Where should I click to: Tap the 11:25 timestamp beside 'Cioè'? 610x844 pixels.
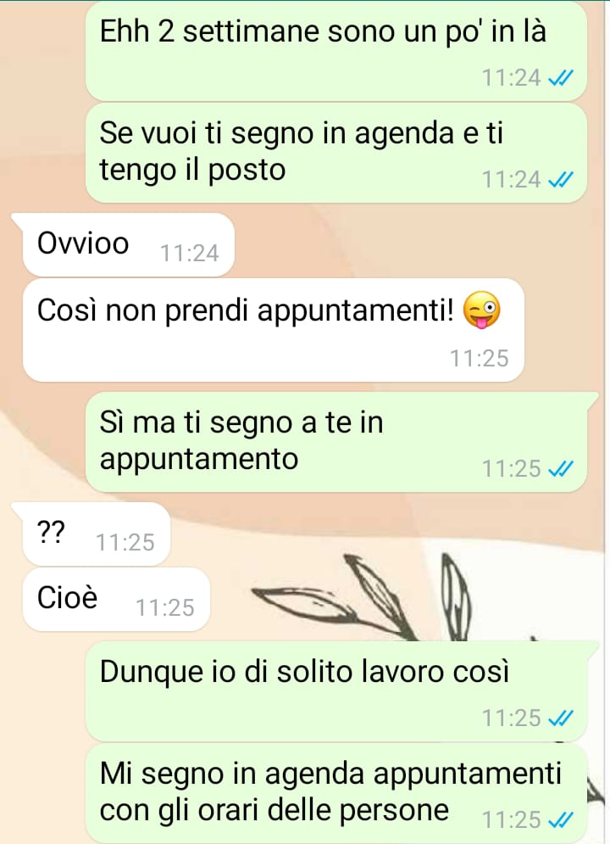pyautogui.click(x=165, y=607)
